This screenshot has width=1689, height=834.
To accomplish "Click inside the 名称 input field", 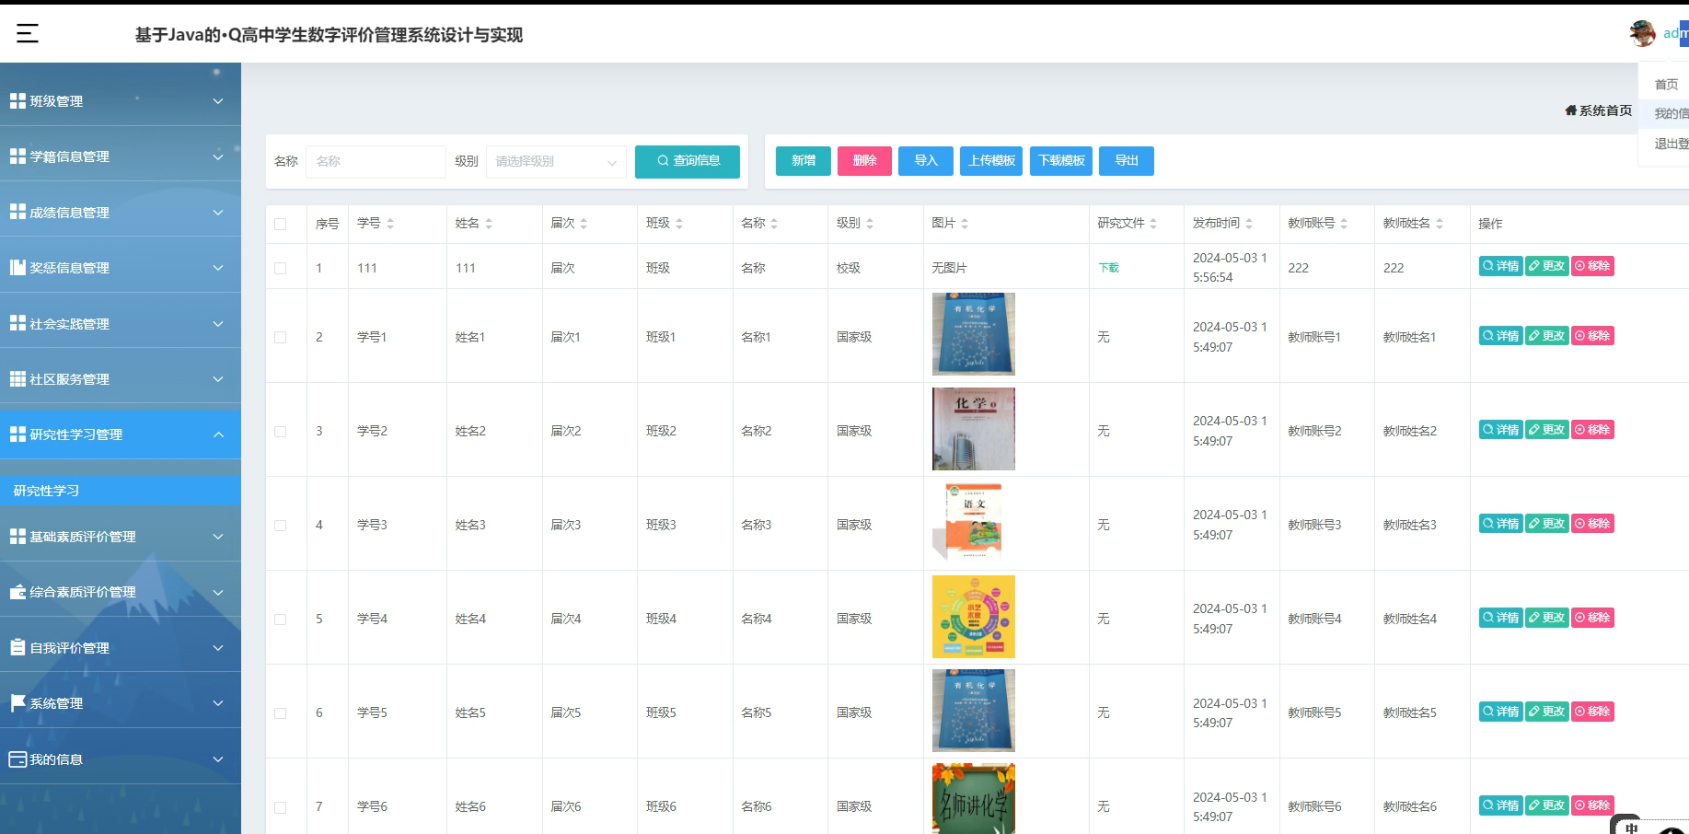I will (x=376, y=161).
